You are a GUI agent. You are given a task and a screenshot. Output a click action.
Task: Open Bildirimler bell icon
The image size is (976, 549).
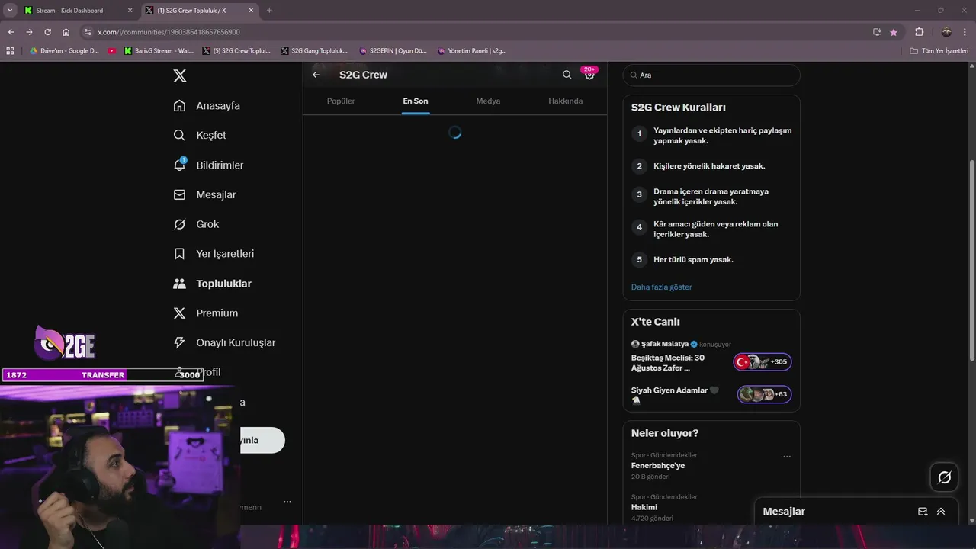pyautogui.click(x=179, y=165)
